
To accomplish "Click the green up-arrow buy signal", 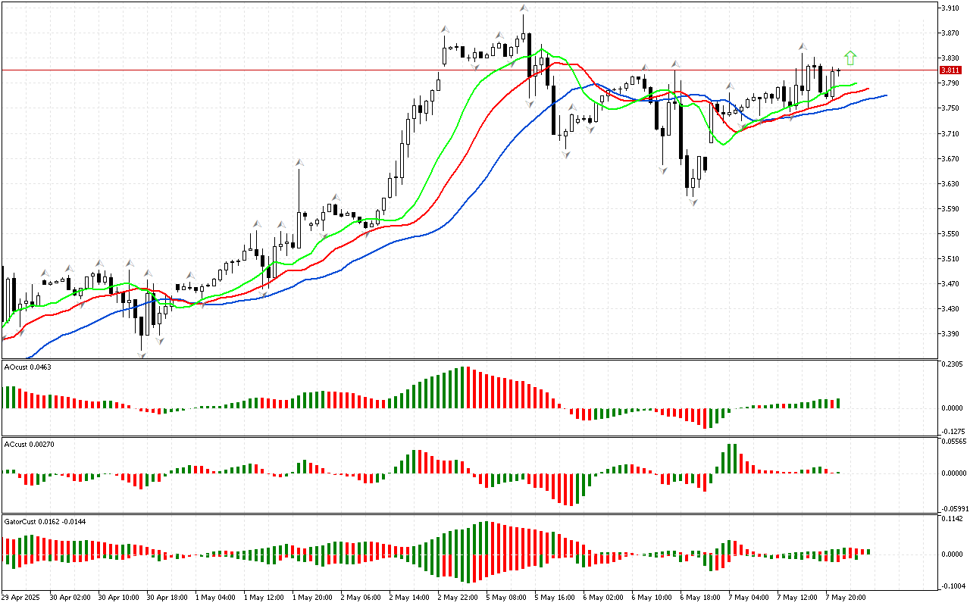I will click(x=850, y=58).
